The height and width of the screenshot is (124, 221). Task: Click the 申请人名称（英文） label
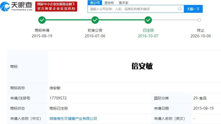[169, 119]
